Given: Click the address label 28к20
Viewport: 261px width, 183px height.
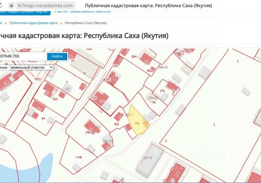Looking at the screenshot, I should (x=108, y=141).
